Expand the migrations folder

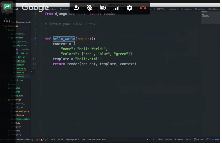point(21,45)
